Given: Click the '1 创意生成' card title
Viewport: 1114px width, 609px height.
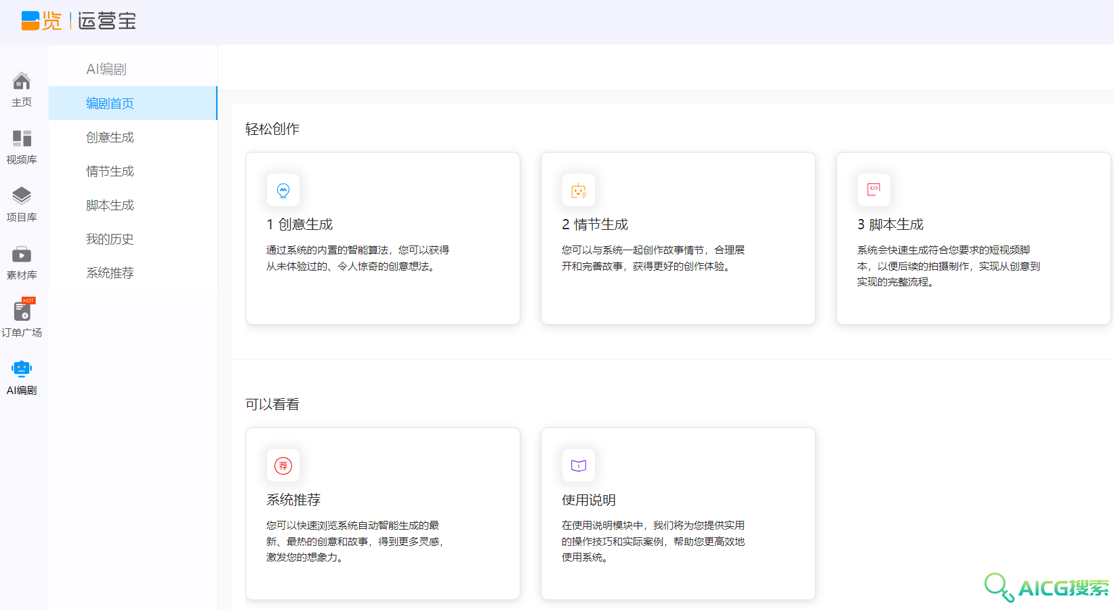Looking at the screenshot, I should coord(300,224).
